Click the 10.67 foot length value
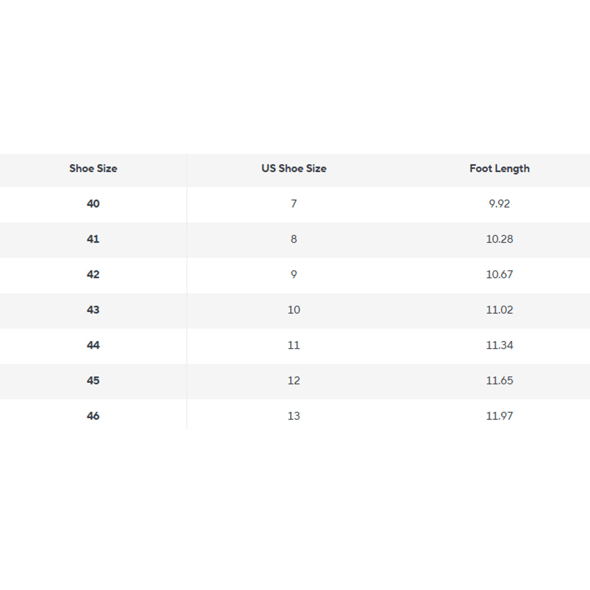The width and height of the screenshot is (590, 590). tap(500, 274)
